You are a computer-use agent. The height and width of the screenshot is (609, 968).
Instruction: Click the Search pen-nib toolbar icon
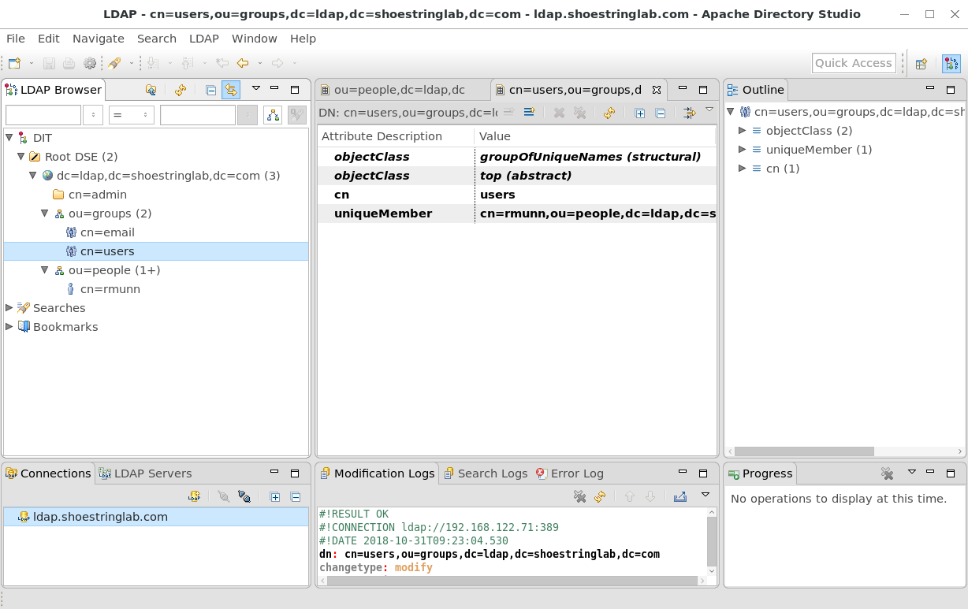115,63
